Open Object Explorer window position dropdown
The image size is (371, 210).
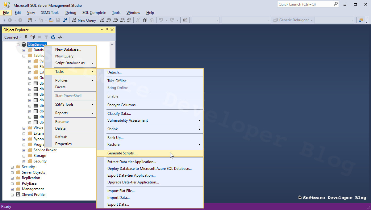tap(102, 30)
